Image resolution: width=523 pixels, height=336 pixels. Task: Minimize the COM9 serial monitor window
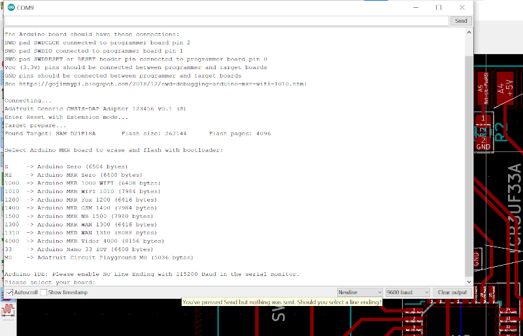(x=416, y=7)
